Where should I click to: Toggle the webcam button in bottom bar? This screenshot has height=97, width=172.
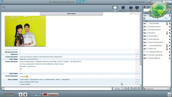25,95
